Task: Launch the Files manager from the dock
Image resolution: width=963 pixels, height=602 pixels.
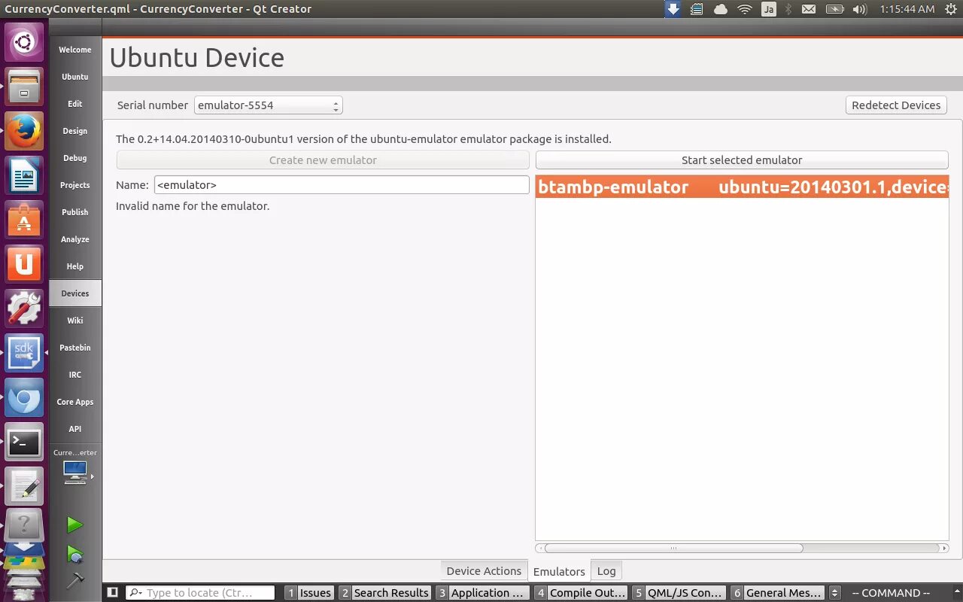Action: pyautogui.click(x=24, y=86)
